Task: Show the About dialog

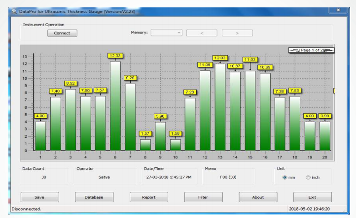Action: coord(257,197)
